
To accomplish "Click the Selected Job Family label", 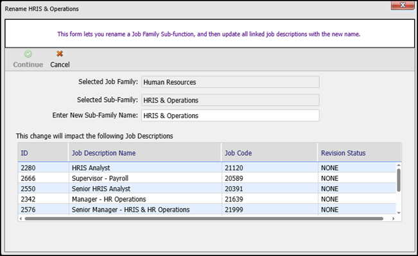I will (x=108, y=81).
